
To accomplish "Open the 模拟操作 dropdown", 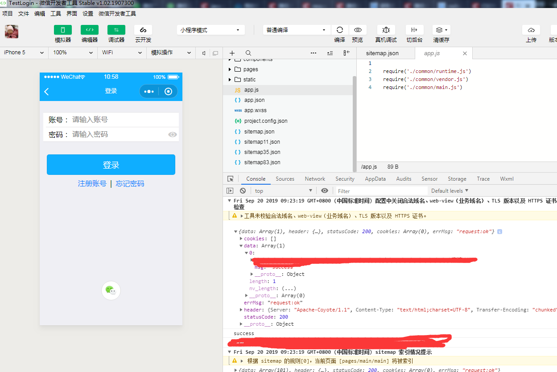I will (x=171, y=53).
